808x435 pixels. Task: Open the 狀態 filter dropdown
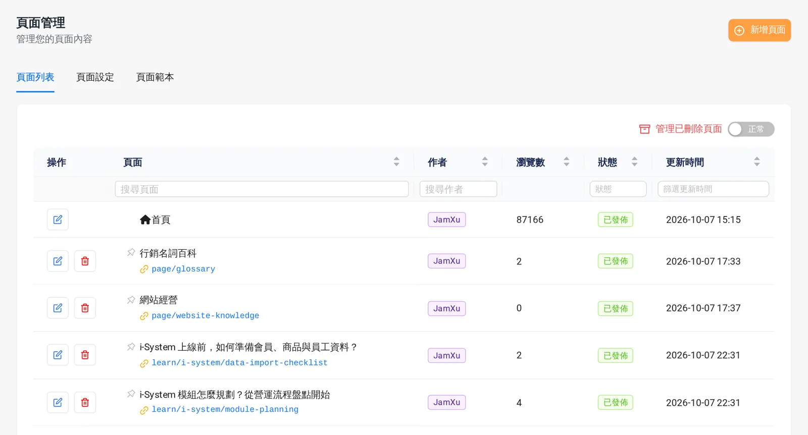(618, 189)
